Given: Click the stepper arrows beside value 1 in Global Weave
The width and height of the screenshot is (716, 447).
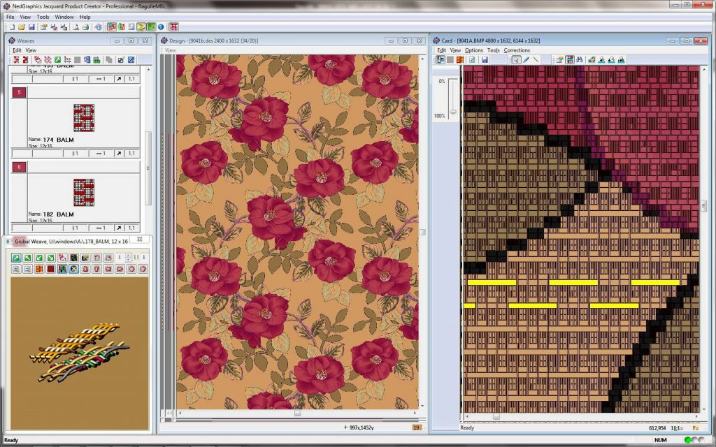Looking at the screenshot, I should tap(129, 258).
